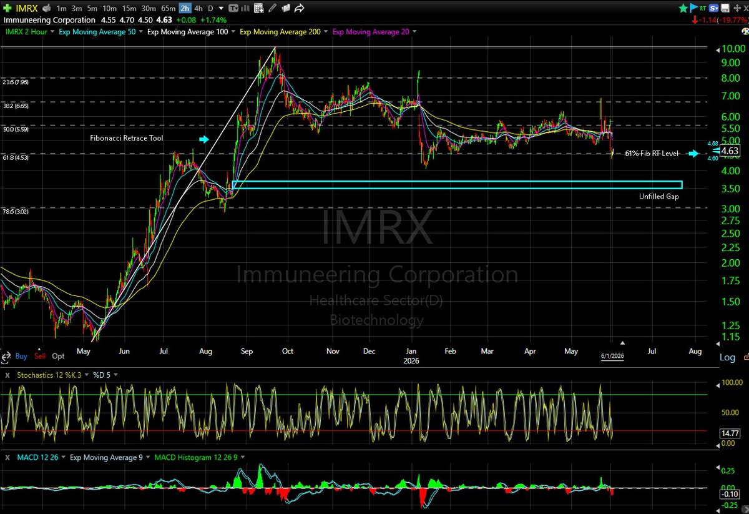Screen dimensions: 749x514
Task: Click the share arrow icon
Action: [299, 8]
